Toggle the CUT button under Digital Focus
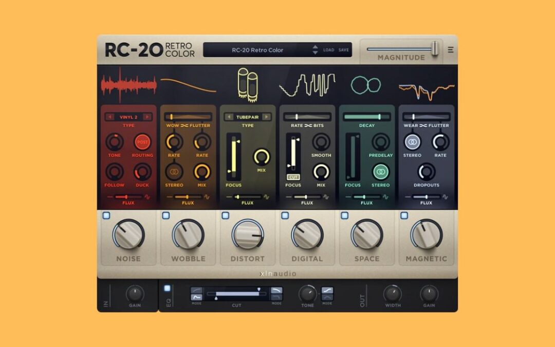 (x=293, y=177)
